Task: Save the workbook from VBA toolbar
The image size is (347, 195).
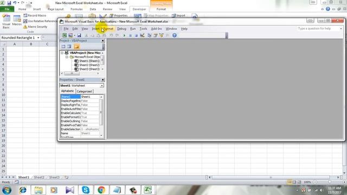Action: click(x=79, y=35)
